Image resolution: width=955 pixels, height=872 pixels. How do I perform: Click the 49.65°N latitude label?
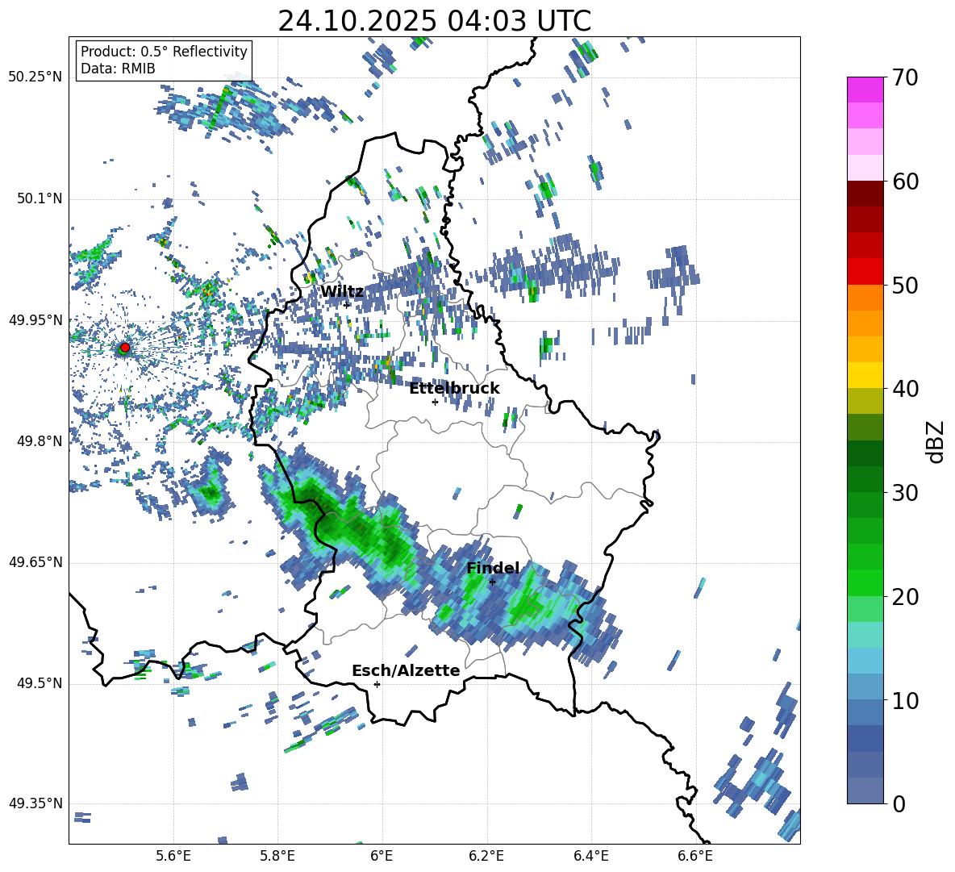point(35,562)
